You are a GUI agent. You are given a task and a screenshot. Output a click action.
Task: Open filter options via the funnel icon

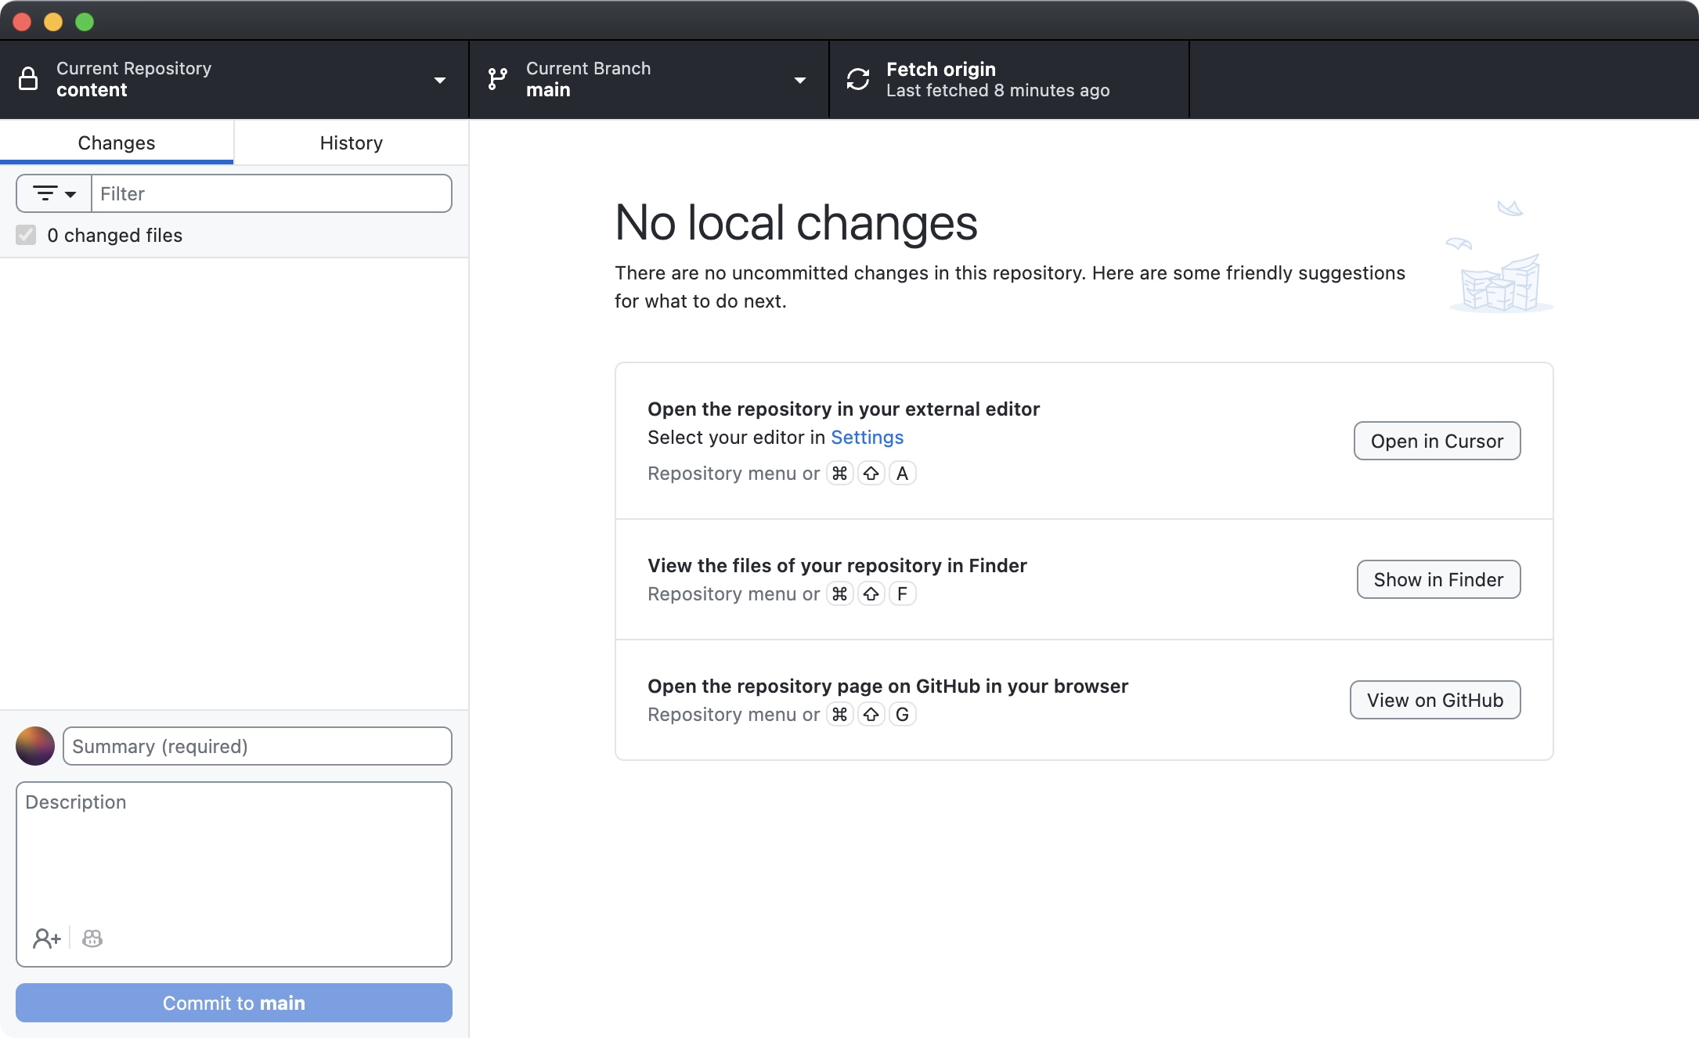coord(47,193)
